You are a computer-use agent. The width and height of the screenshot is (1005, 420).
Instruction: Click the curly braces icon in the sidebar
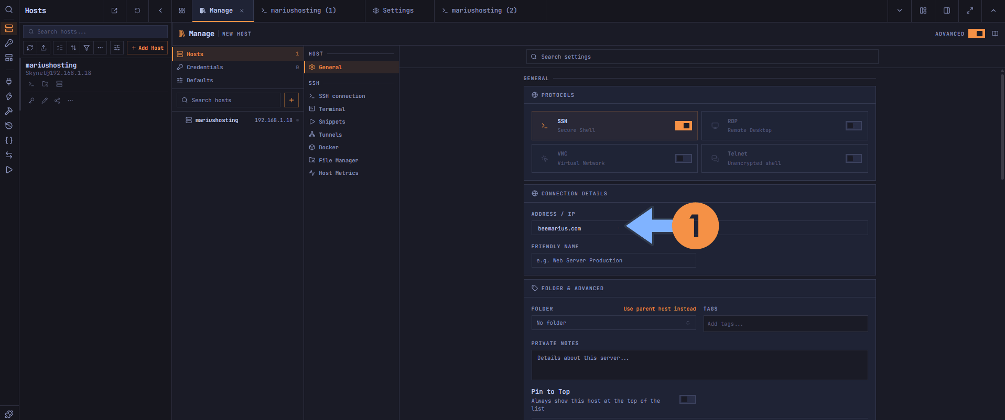click(9, 140)
